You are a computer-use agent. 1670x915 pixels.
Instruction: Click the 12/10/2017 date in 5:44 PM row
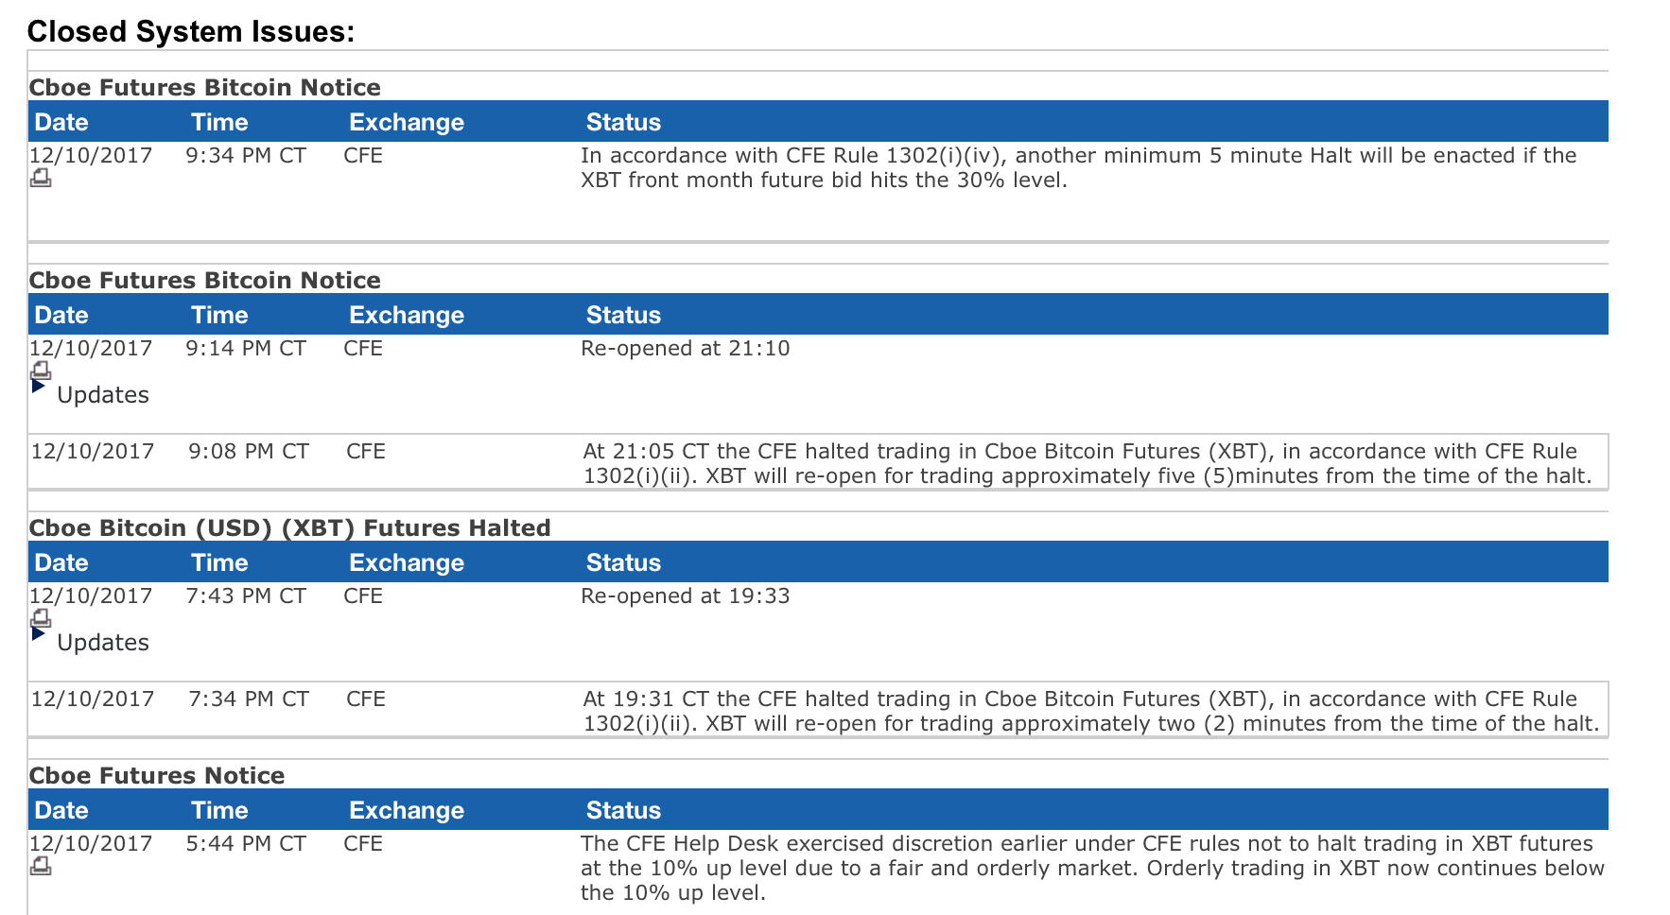pyautogui.click(x=91, y=843)
